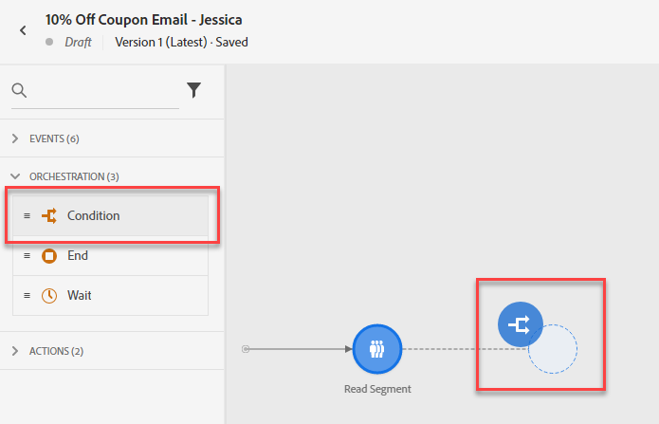Go back using the left arrow

[x=23, y=30]
